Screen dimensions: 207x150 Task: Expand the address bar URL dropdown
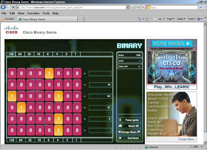pos(127,7)
